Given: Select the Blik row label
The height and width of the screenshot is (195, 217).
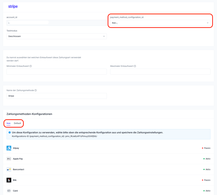Looking at the screenshot, I should pyautogui.click(x=15, y=180).
